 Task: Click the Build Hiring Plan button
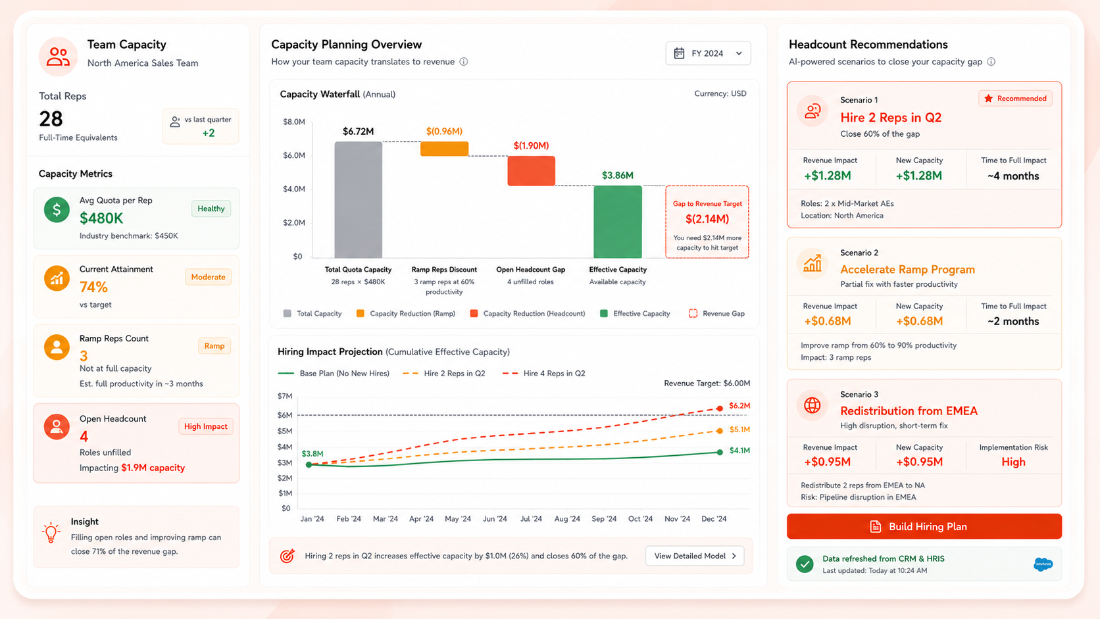(924, 526)
